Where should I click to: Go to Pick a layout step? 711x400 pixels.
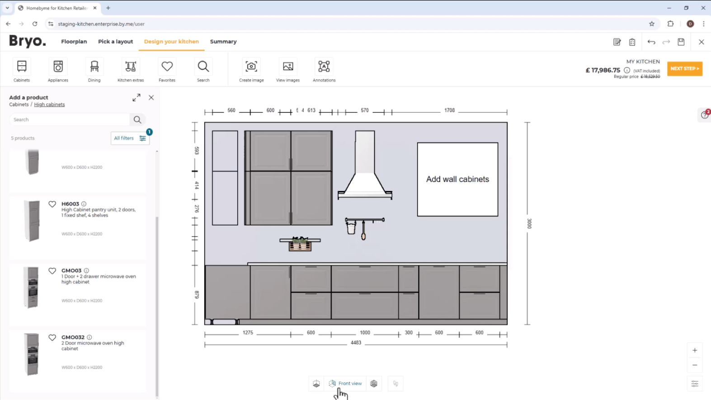tap(116, 42)
